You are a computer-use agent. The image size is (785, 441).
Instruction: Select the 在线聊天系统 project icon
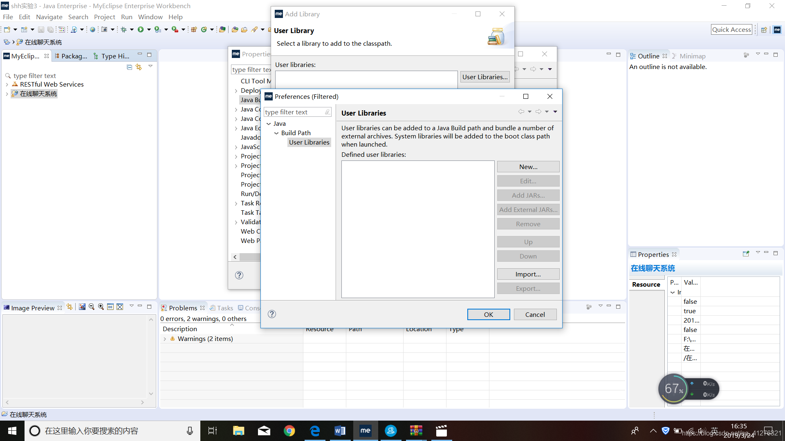15,93
